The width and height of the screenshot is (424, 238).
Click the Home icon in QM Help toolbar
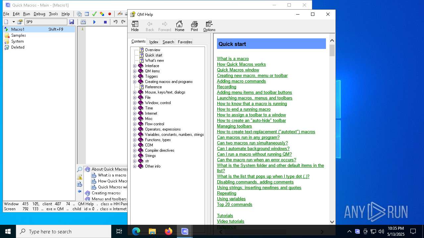point(180,26)
